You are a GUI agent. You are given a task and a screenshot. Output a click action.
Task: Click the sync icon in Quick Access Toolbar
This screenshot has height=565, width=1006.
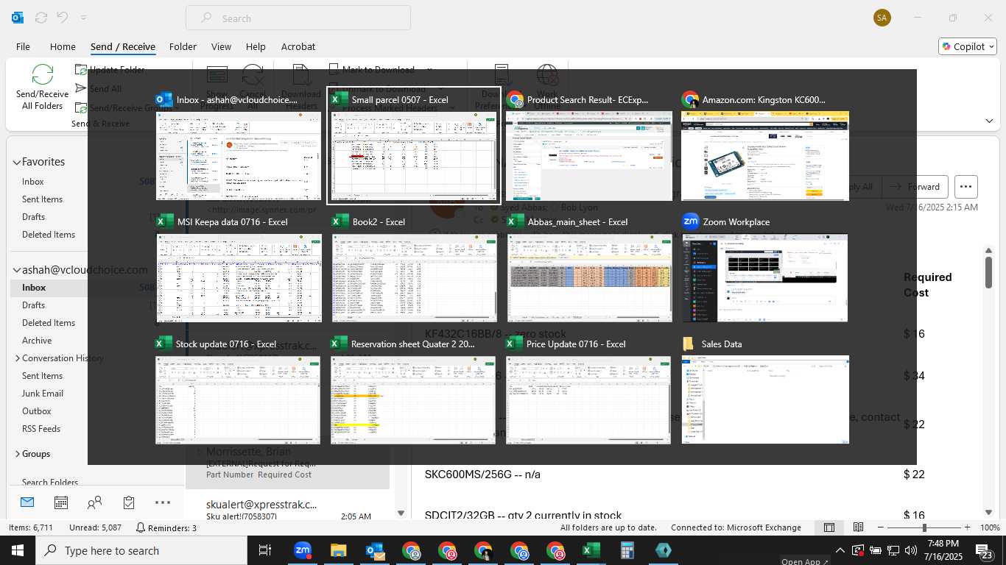(41, 18)
